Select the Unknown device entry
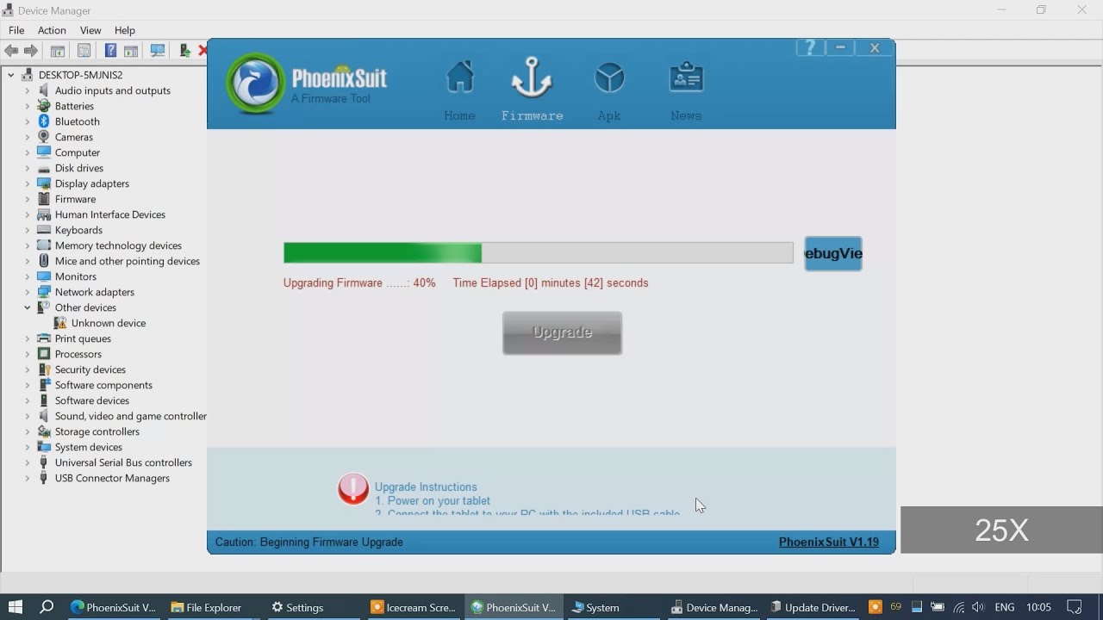Viewport: 1103px width, 620px height. pyautogui.click(x=109, y=323)
